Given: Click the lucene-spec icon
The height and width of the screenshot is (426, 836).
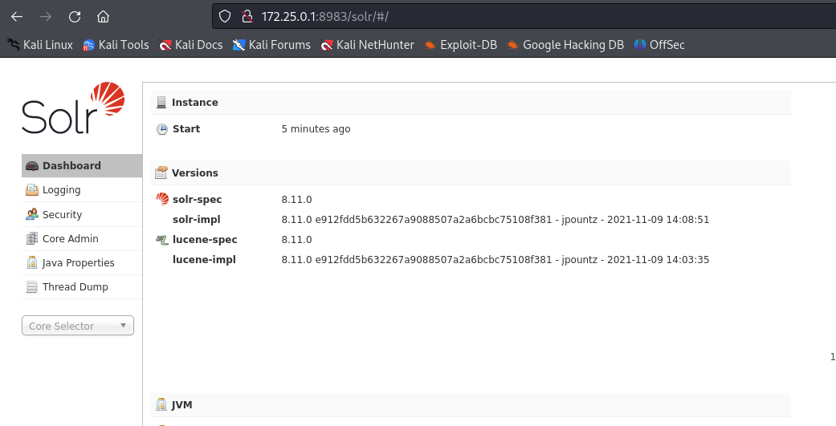Looking at the screenshot, I should (162, 240).
